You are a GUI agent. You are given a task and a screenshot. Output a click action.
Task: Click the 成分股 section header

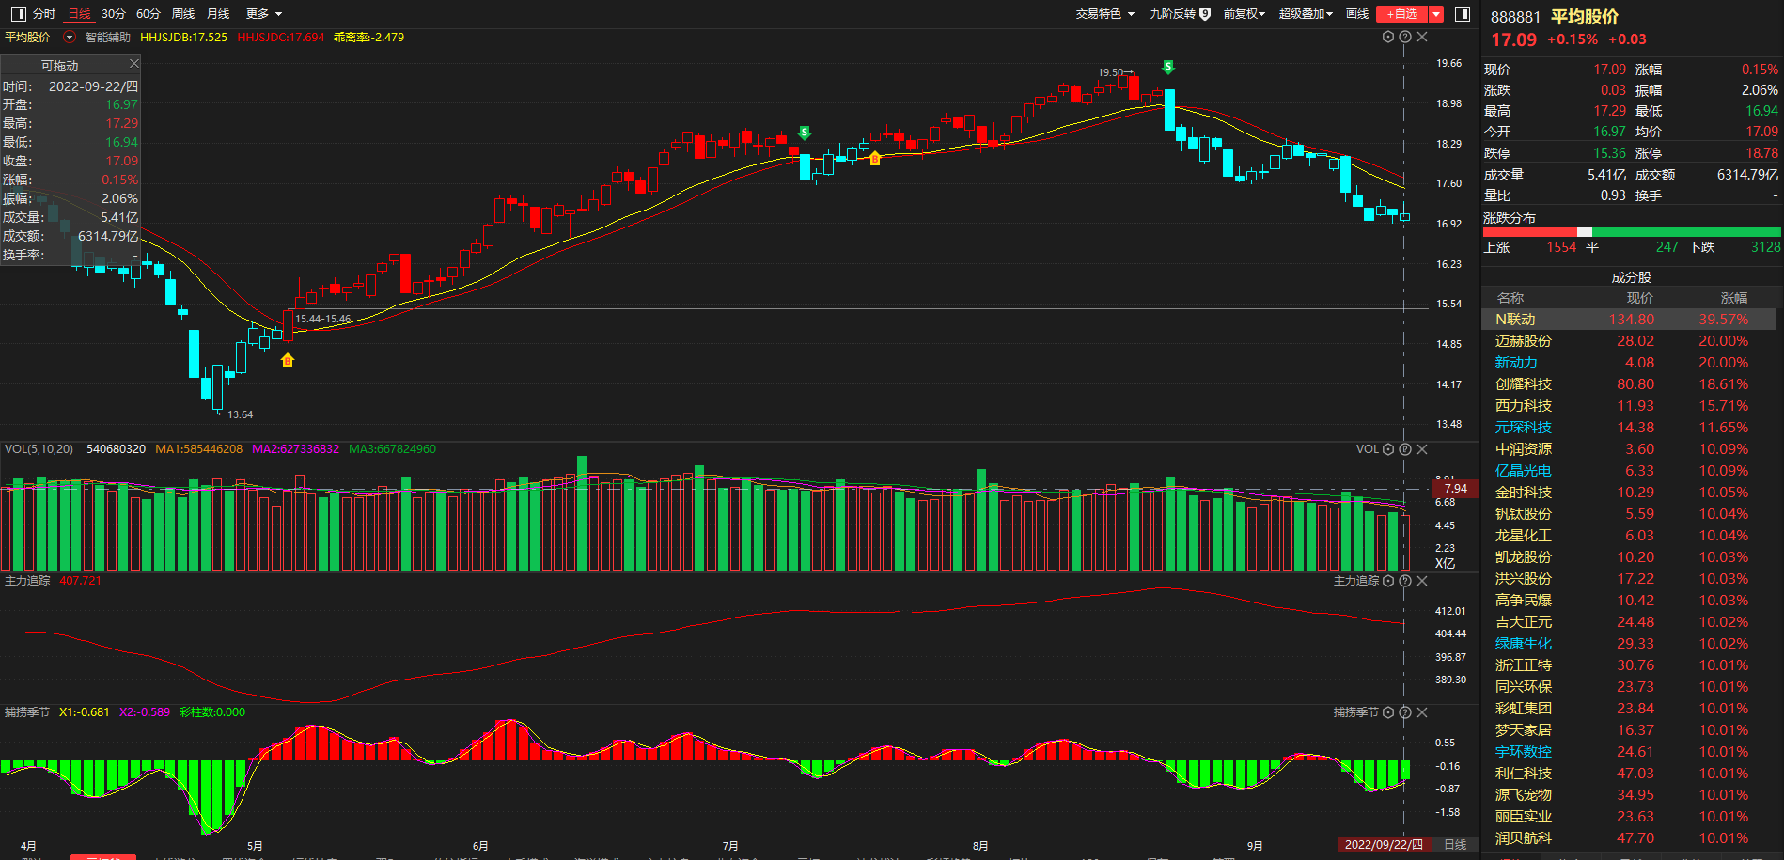point(1632,277)
